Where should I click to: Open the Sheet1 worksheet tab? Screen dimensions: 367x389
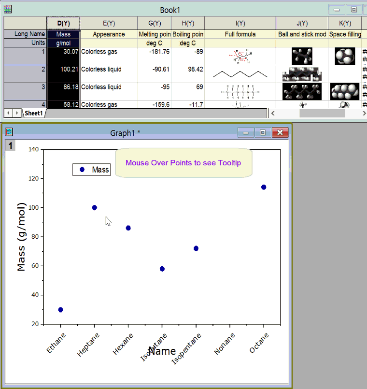pos(34,113)
